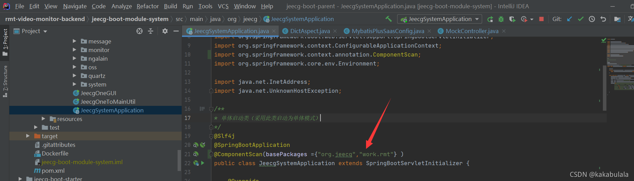Expand the monitor folder

pos(74,50)
